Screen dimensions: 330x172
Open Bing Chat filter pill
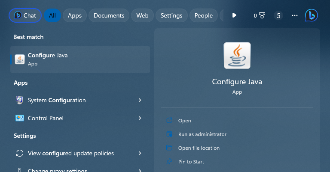(25, 15)
